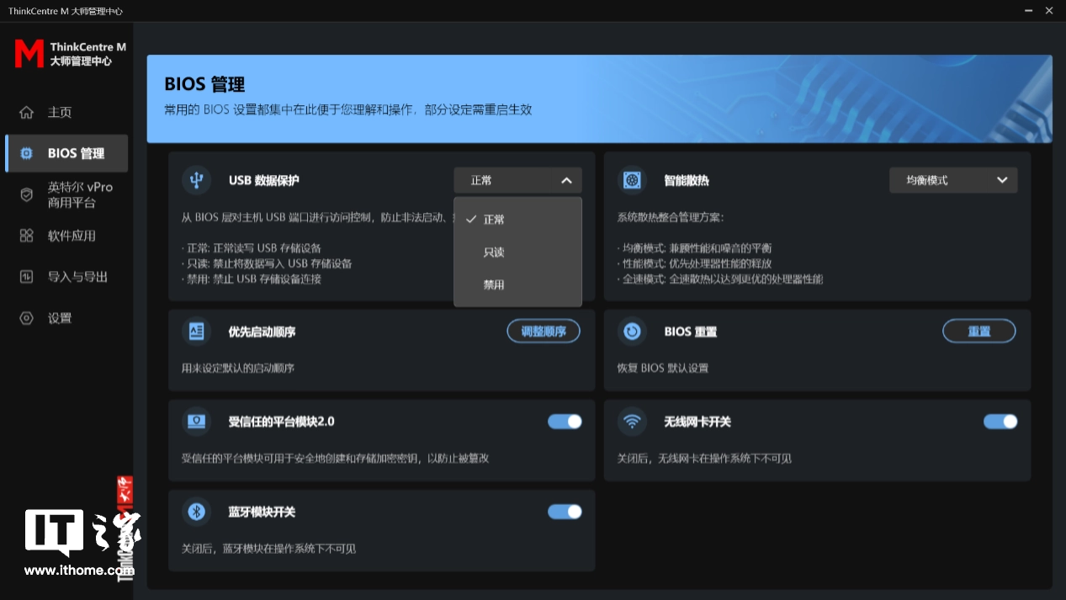Viewport: 1066px width, 600px height.
Task: Turn off the 无线网卡开关 toggle
Action: (x=1000, y=422)
